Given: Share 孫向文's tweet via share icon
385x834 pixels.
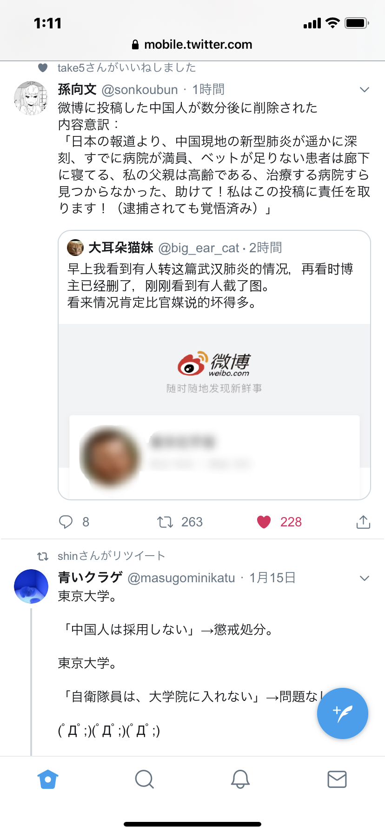Looking at the screenshot, I should (363, 522).
